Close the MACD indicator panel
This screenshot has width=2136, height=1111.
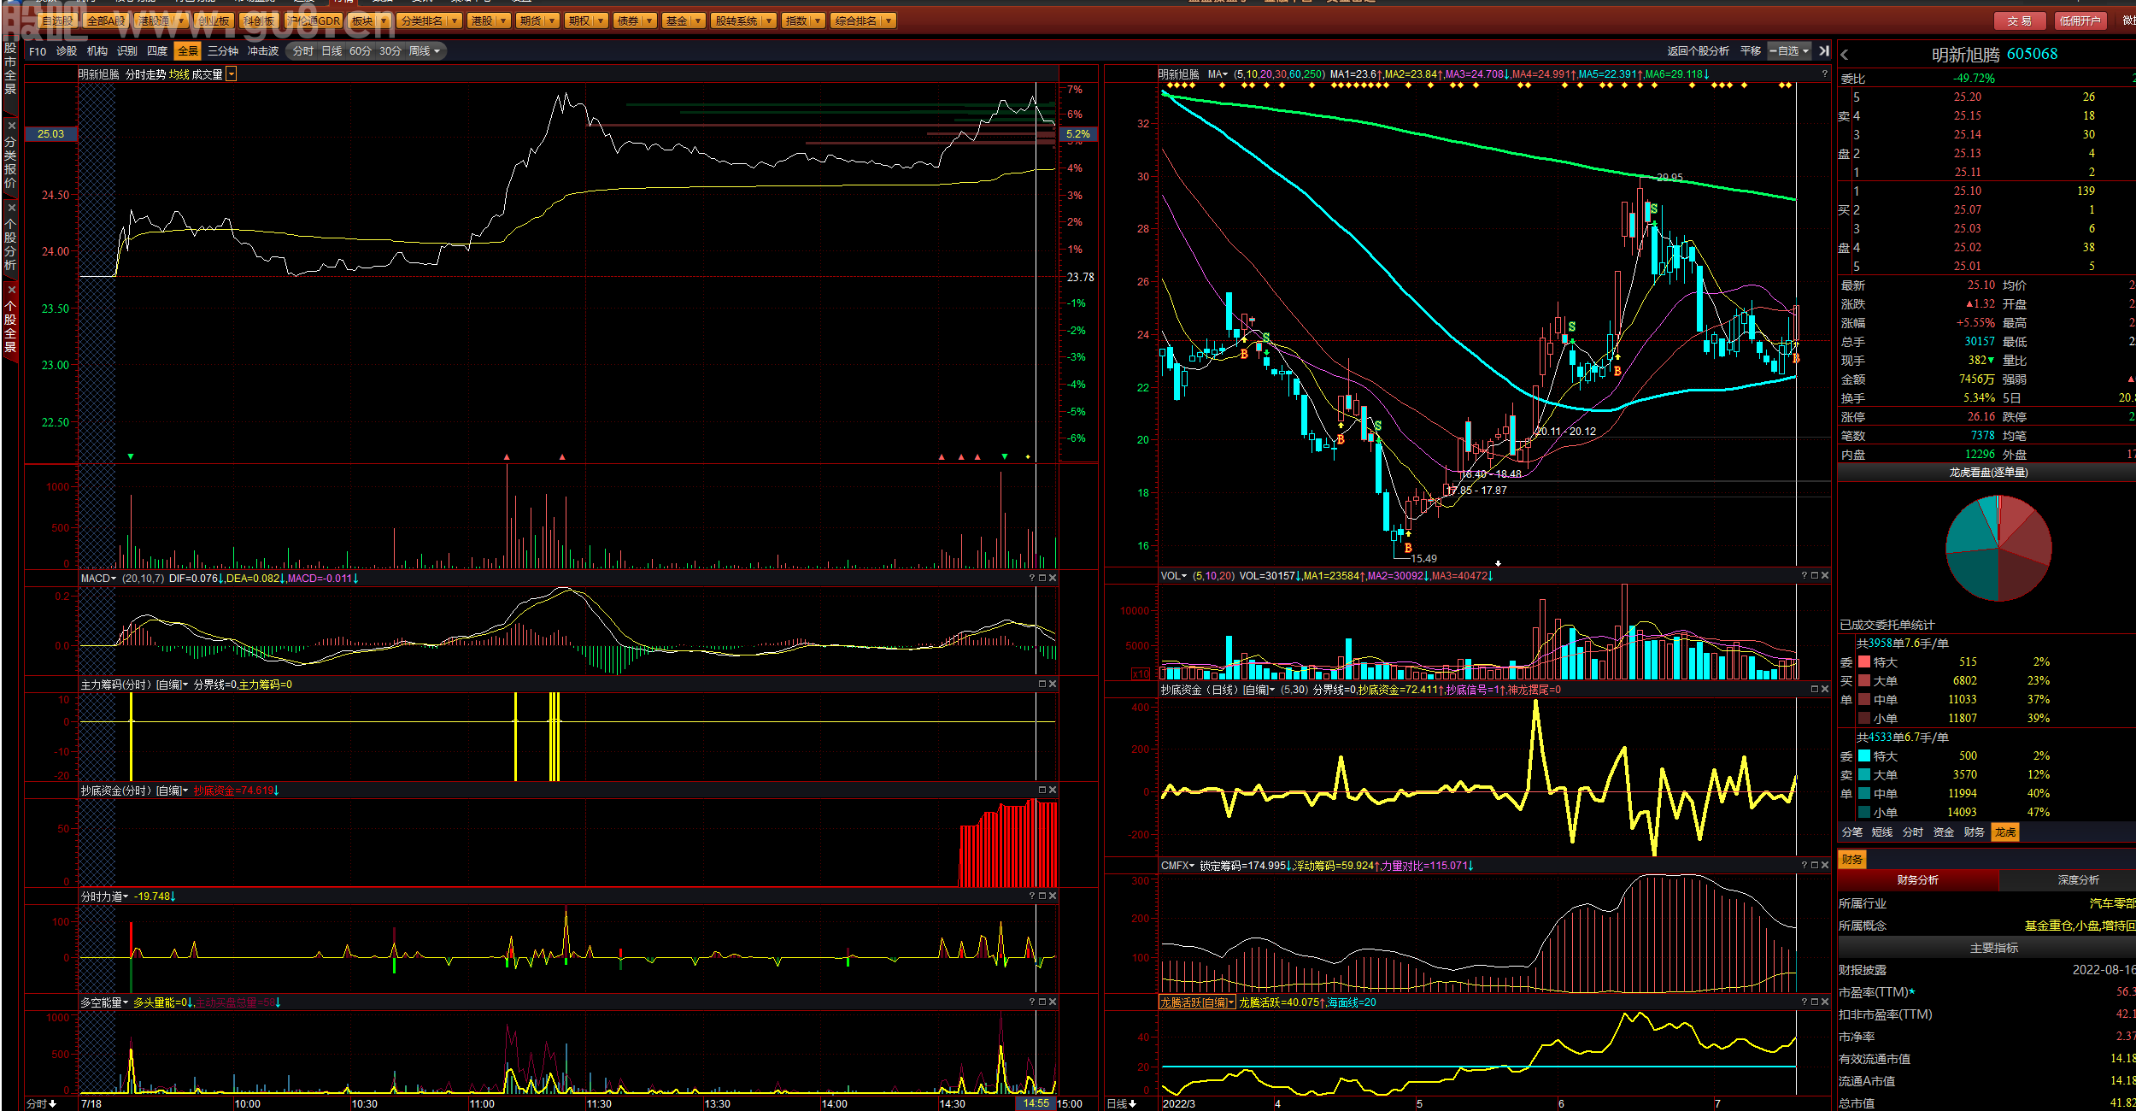click(1053, 579)
